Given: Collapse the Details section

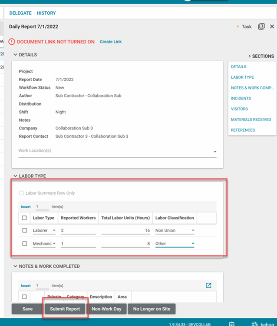Looking at the screenshot, I should pos(16,55).
